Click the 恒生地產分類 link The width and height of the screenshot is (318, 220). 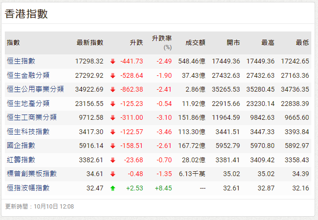(x=28, y=103)
